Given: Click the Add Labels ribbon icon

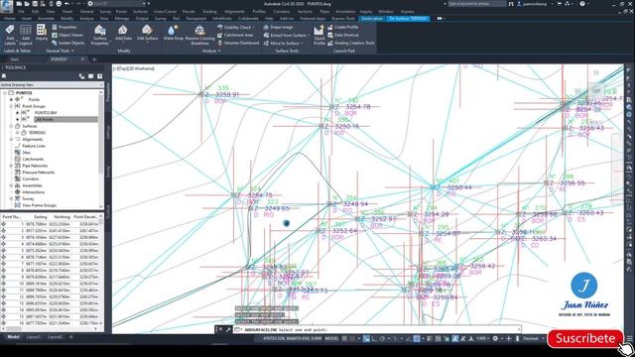Looking at the screenshot, I should [10, 35].
